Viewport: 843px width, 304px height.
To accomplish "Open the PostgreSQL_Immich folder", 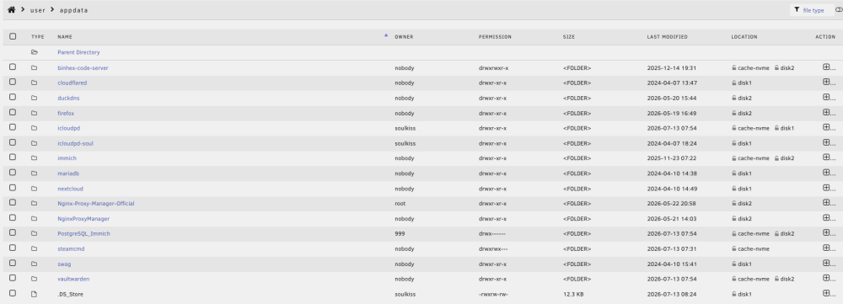I will click(83, 233).
